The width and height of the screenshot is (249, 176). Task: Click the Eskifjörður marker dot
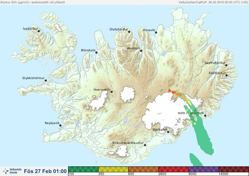pos(226,75)
